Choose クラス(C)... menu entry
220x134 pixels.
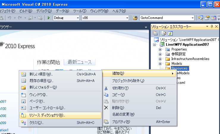60,123
